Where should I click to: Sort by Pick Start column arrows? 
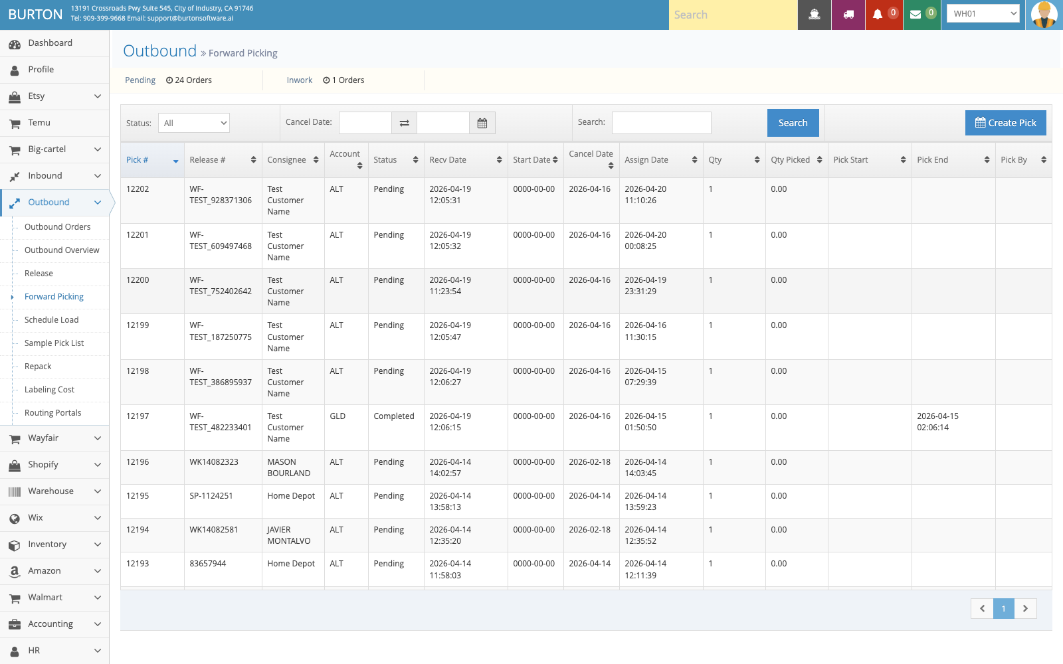tap(903, 160)
